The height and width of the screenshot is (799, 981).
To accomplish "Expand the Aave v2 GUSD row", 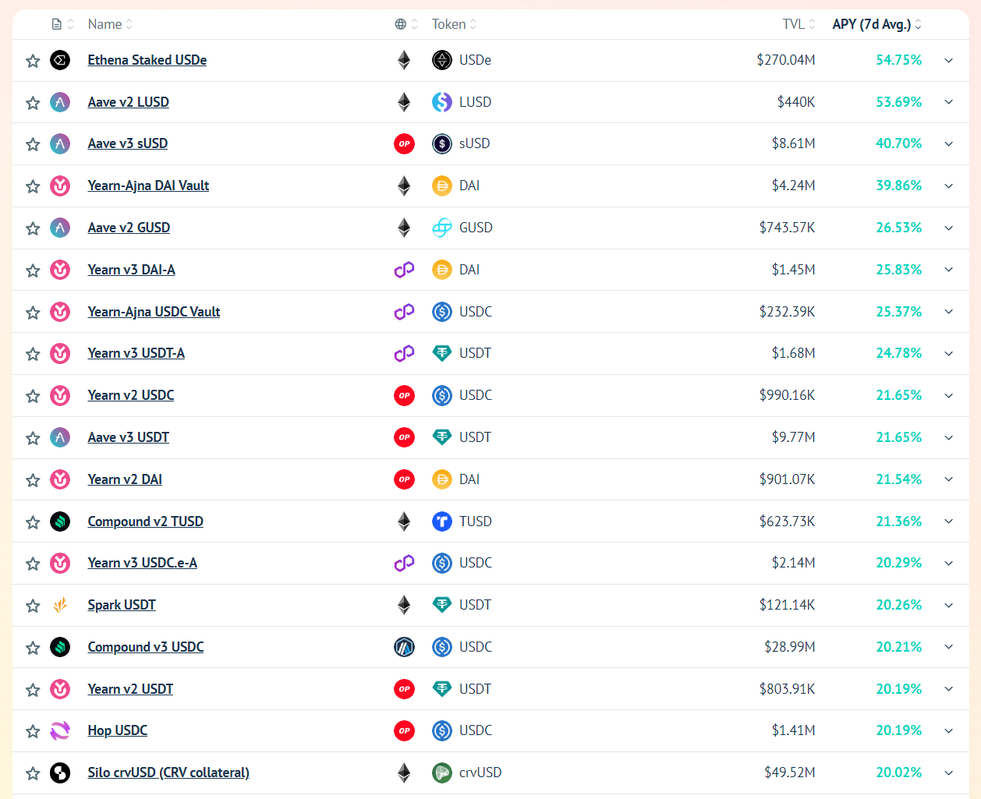I will pos(949,228).
